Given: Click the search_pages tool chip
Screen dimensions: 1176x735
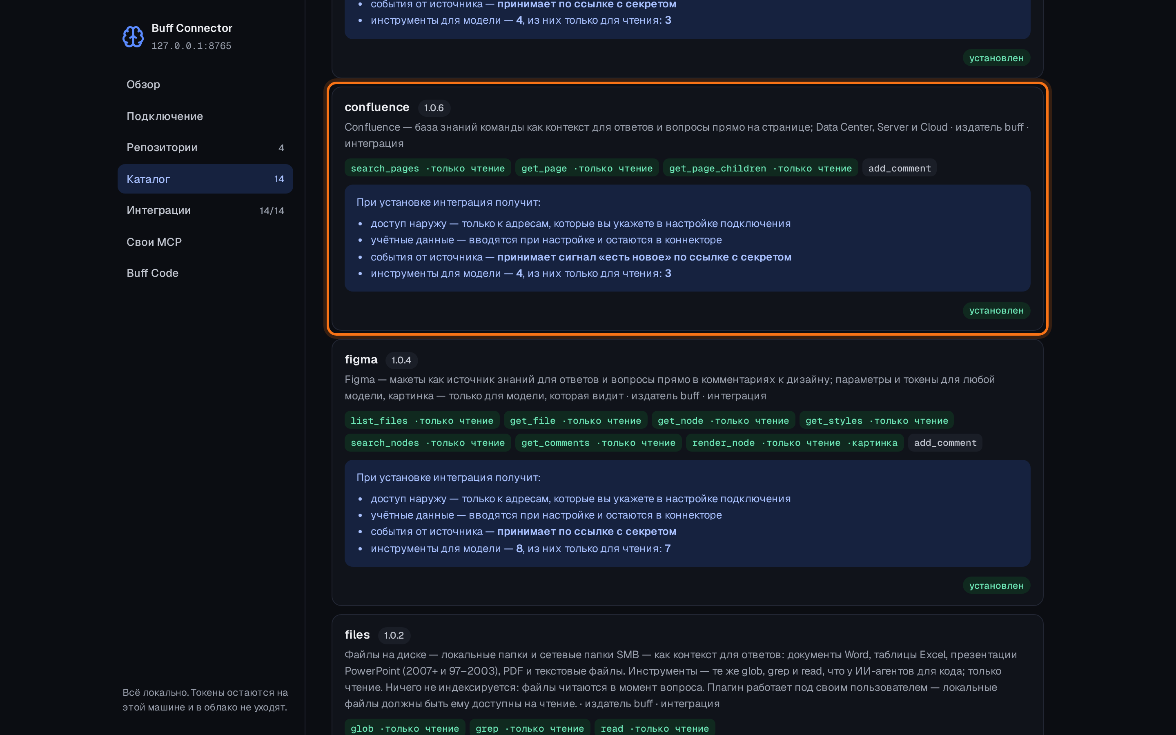Looking at the screenshot, I should coord(428,168).
